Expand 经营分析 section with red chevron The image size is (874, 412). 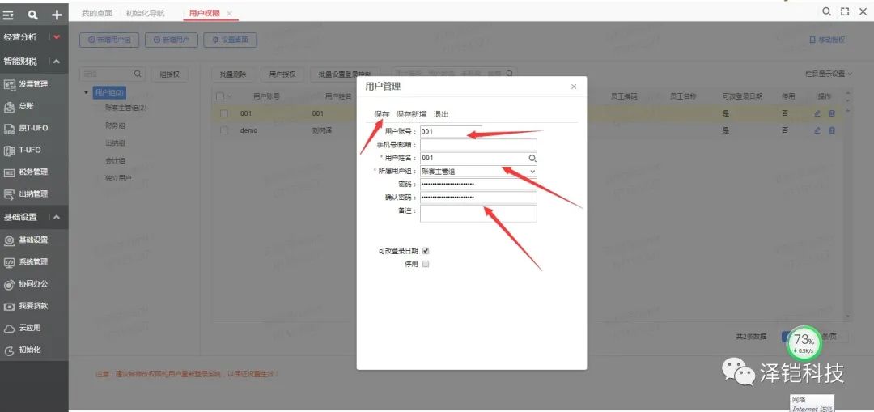57,37
